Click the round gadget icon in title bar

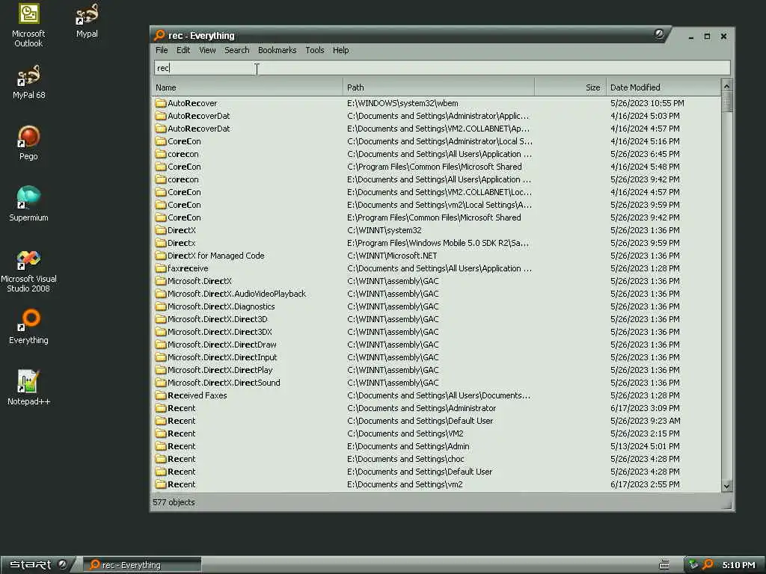click(x=659, y=34)
